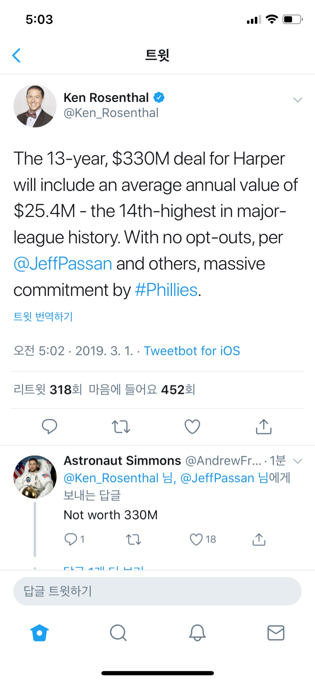
Task: Open the Home tab
Action: tap(40, 633)
